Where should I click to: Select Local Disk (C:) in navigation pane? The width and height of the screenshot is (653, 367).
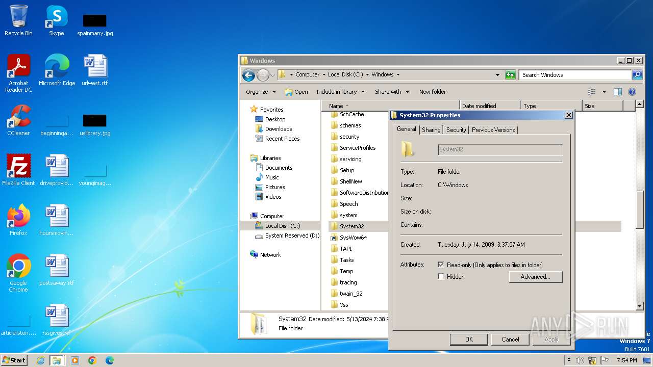283,226
